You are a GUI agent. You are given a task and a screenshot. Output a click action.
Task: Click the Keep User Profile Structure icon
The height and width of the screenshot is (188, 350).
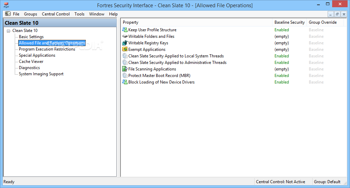(x=125, y=30)
